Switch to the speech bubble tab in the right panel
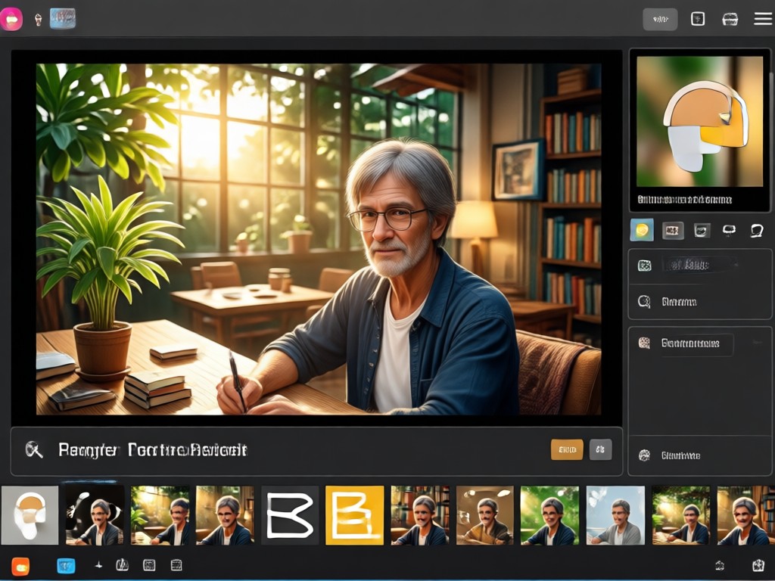Viewport: 775px width, 581px height. (757, 230)
